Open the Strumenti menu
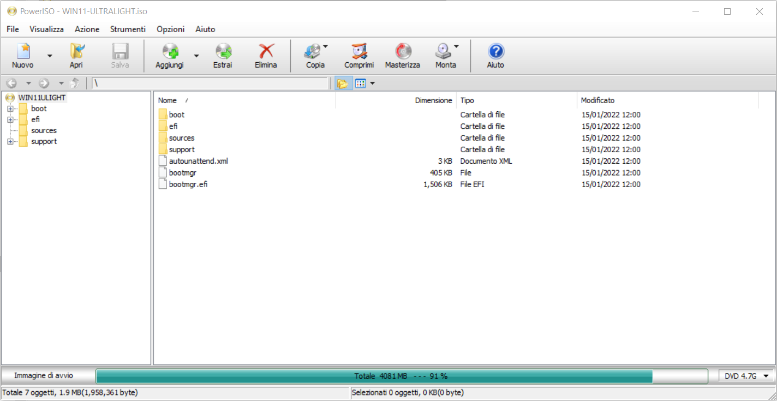 coord(128,29)
